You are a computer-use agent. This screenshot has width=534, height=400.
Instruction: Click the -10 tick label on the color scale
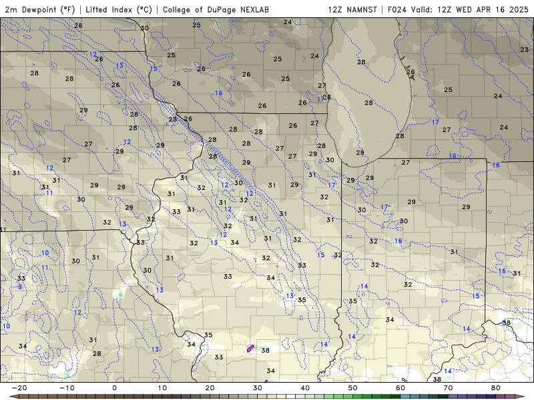pyautogui.click(x=67, y=388)
